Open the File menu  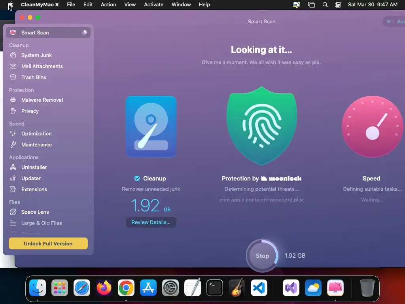[x=71, y=5]
